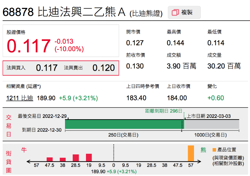Click the red bull bar at 38
The image size is (250, 176).
coord(63,159)
